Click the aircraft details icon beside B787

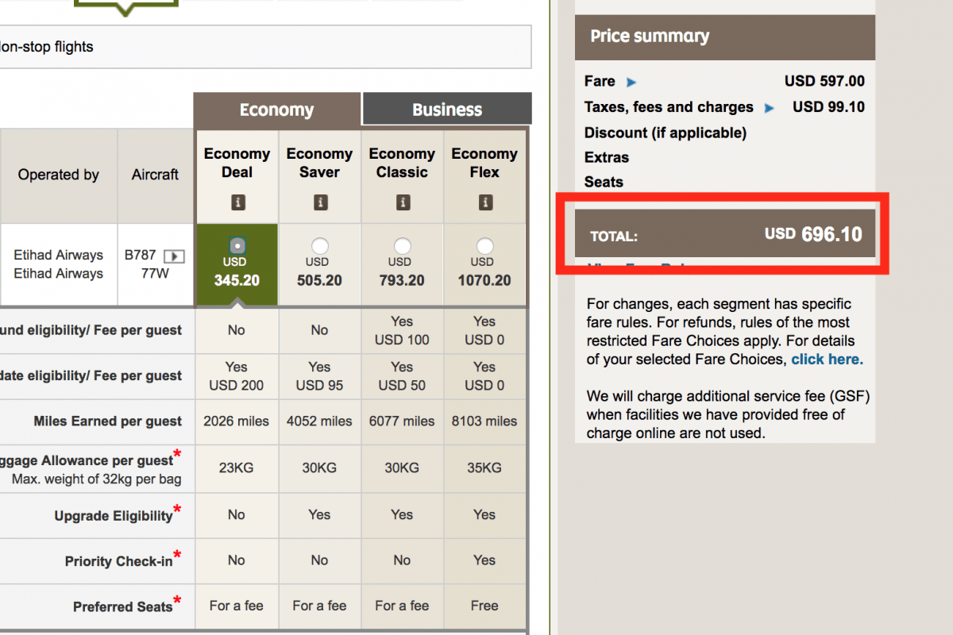coord(174,256)
